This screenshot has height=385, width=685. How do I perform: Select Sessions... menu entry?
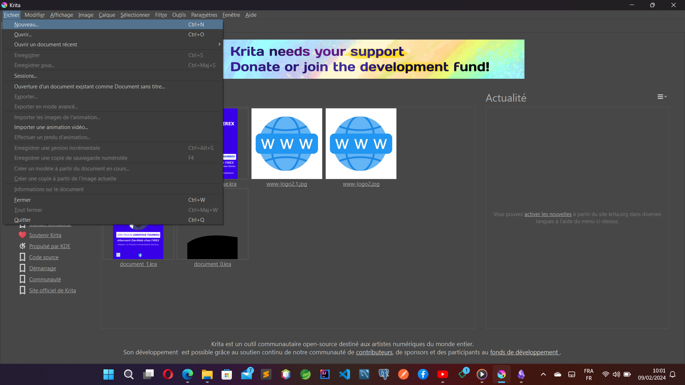pyautogui.click(x=113, y=76)
